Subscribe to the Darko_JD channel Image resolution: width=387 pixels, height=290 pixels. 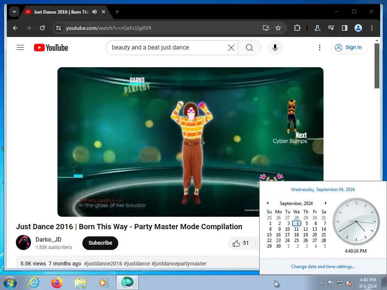click(100, 243)
